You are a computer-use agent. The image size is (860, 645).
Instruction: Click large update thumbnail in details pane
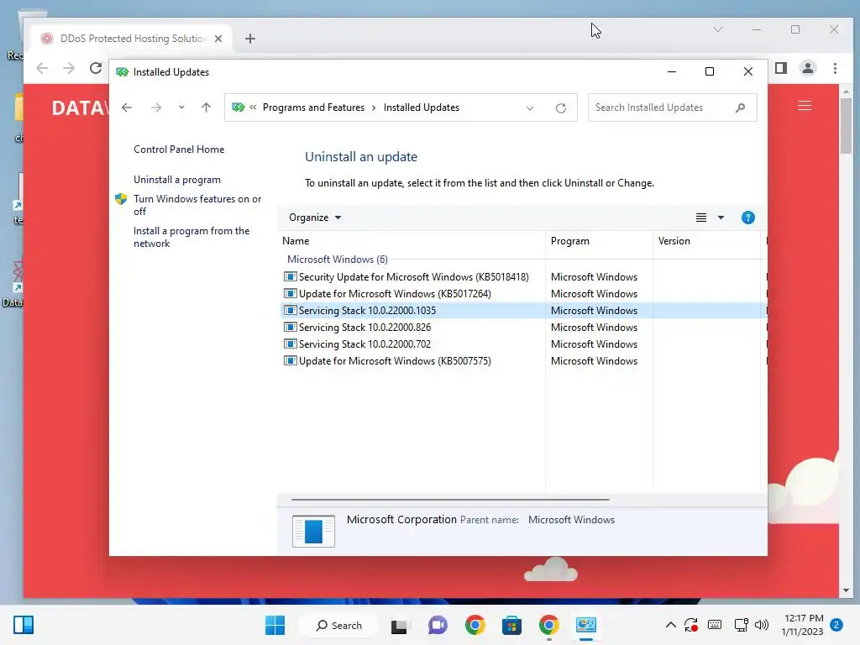click(x=313, y=531)
